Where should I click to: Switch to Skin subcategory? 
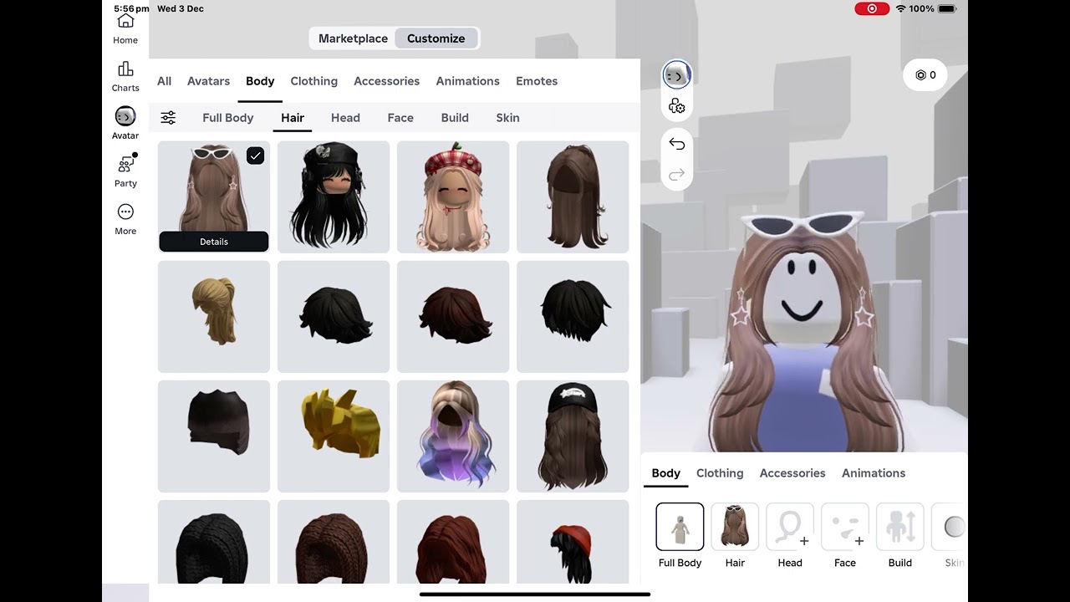507,118
